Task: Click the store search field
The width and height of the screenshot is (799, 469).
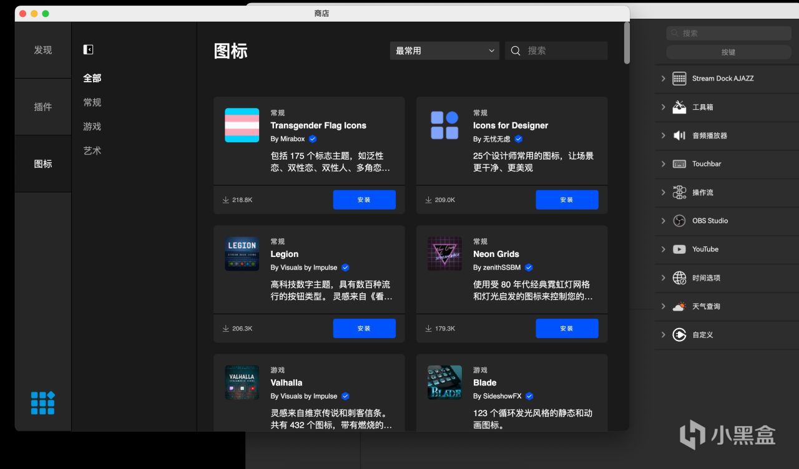Action: [556, 51]
